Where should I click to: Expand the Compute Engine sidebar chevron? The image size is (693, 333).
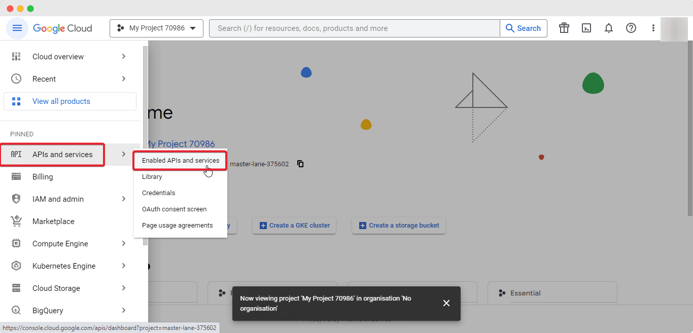123,243
